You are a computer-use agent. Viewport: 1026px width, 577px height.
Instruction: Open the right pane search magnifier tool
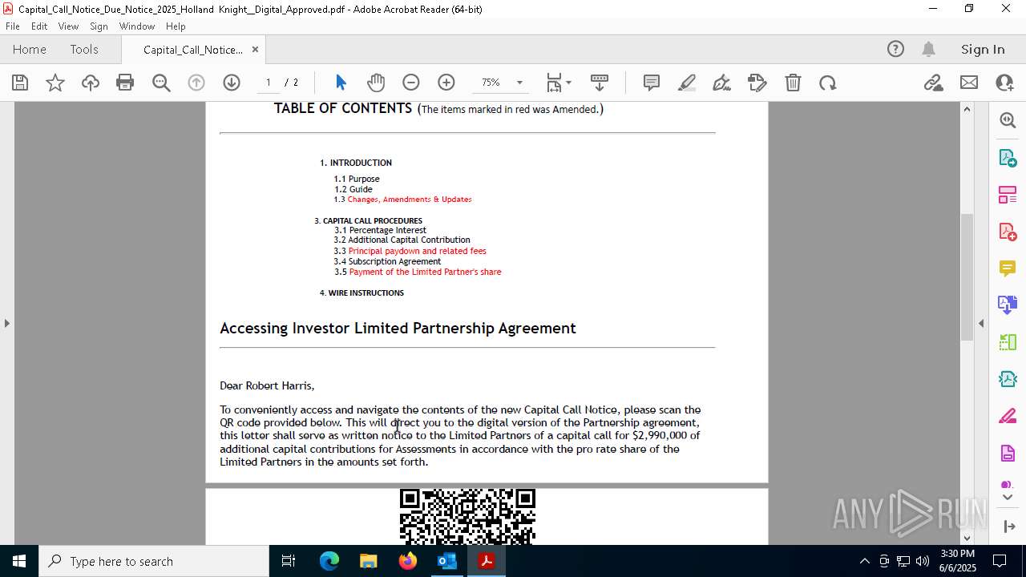pos(1008,120)
